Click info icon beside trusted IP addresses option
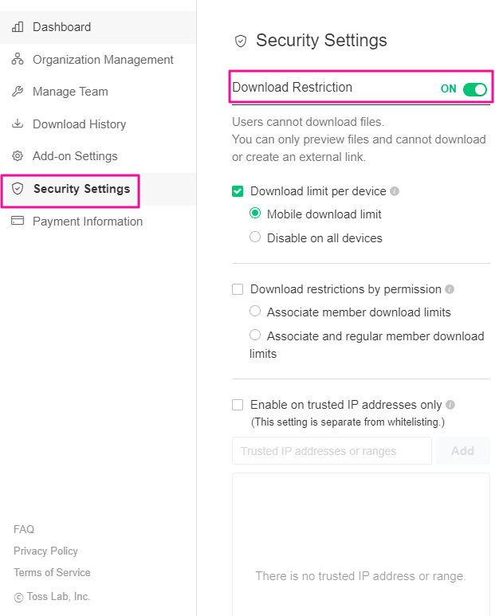This screenshot has height=616, width=495. (x=450, y=405)
